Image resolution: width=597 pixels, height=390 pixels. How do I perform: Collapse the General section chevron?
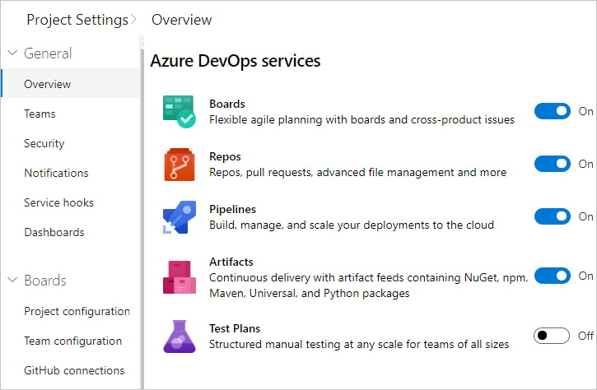[12, 53]
